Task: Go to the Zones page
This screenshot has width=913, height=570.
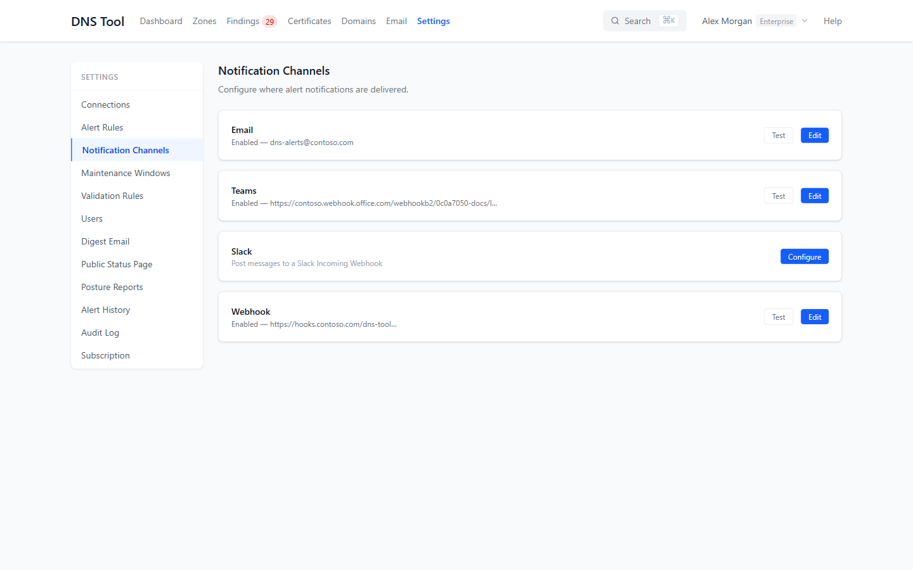Action: (204, 21)
